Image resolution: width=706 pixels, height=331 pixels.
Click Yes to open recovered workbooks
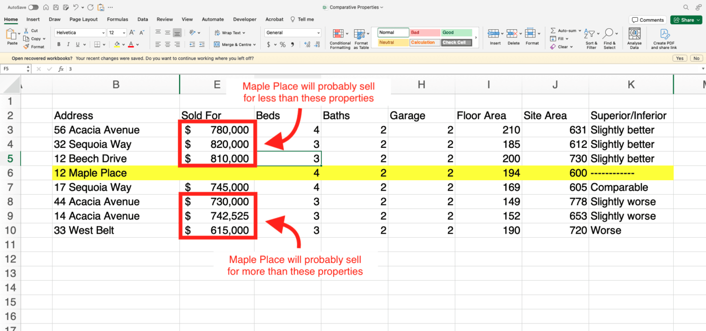coord(680,58)
